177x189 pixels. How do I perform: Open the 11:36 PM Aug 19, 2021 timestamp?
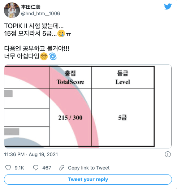point(31,154)
